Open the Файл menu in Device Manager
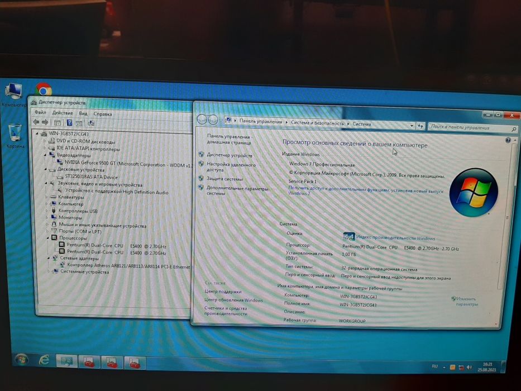 (x=41, y=112)
